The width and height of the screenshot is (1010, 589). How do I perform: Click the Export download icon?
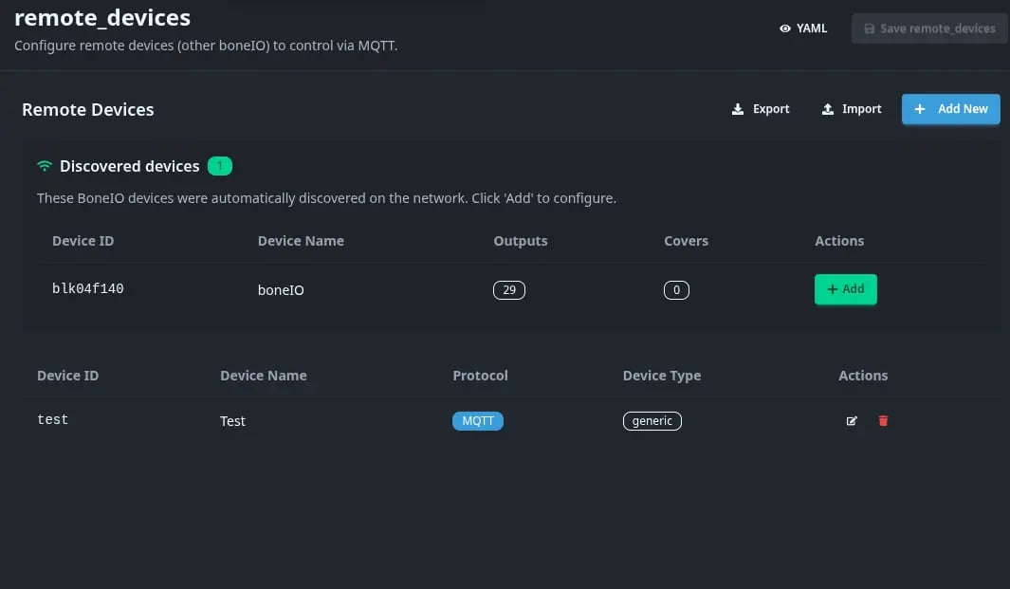pos(736,109)
